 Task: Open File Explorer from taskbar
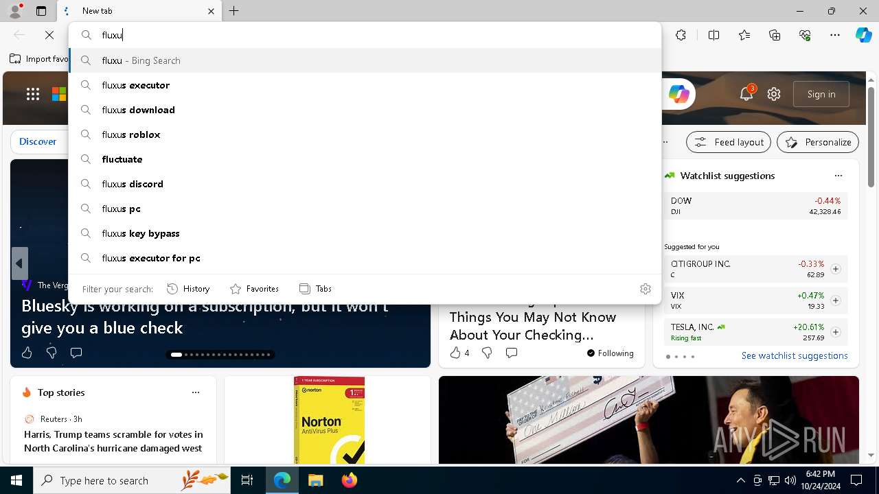click(x=315, y=480)
